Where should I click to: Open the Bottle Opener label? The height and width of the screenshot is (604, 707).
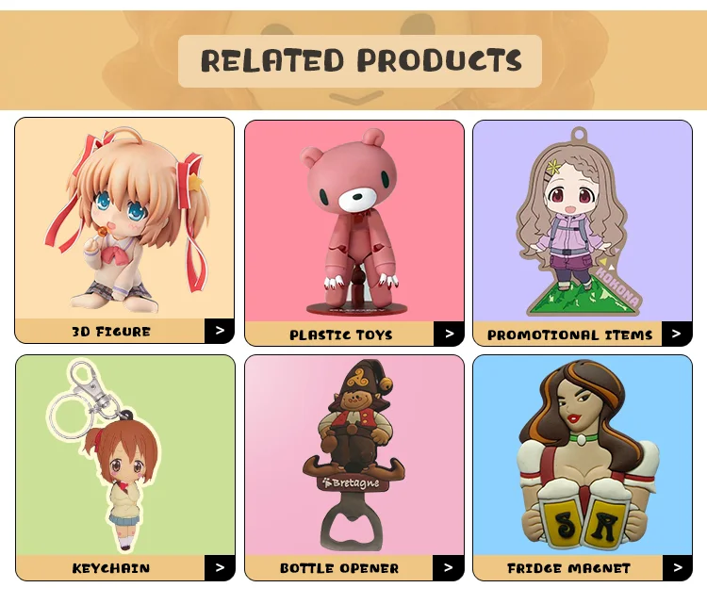tap(339, 568)
